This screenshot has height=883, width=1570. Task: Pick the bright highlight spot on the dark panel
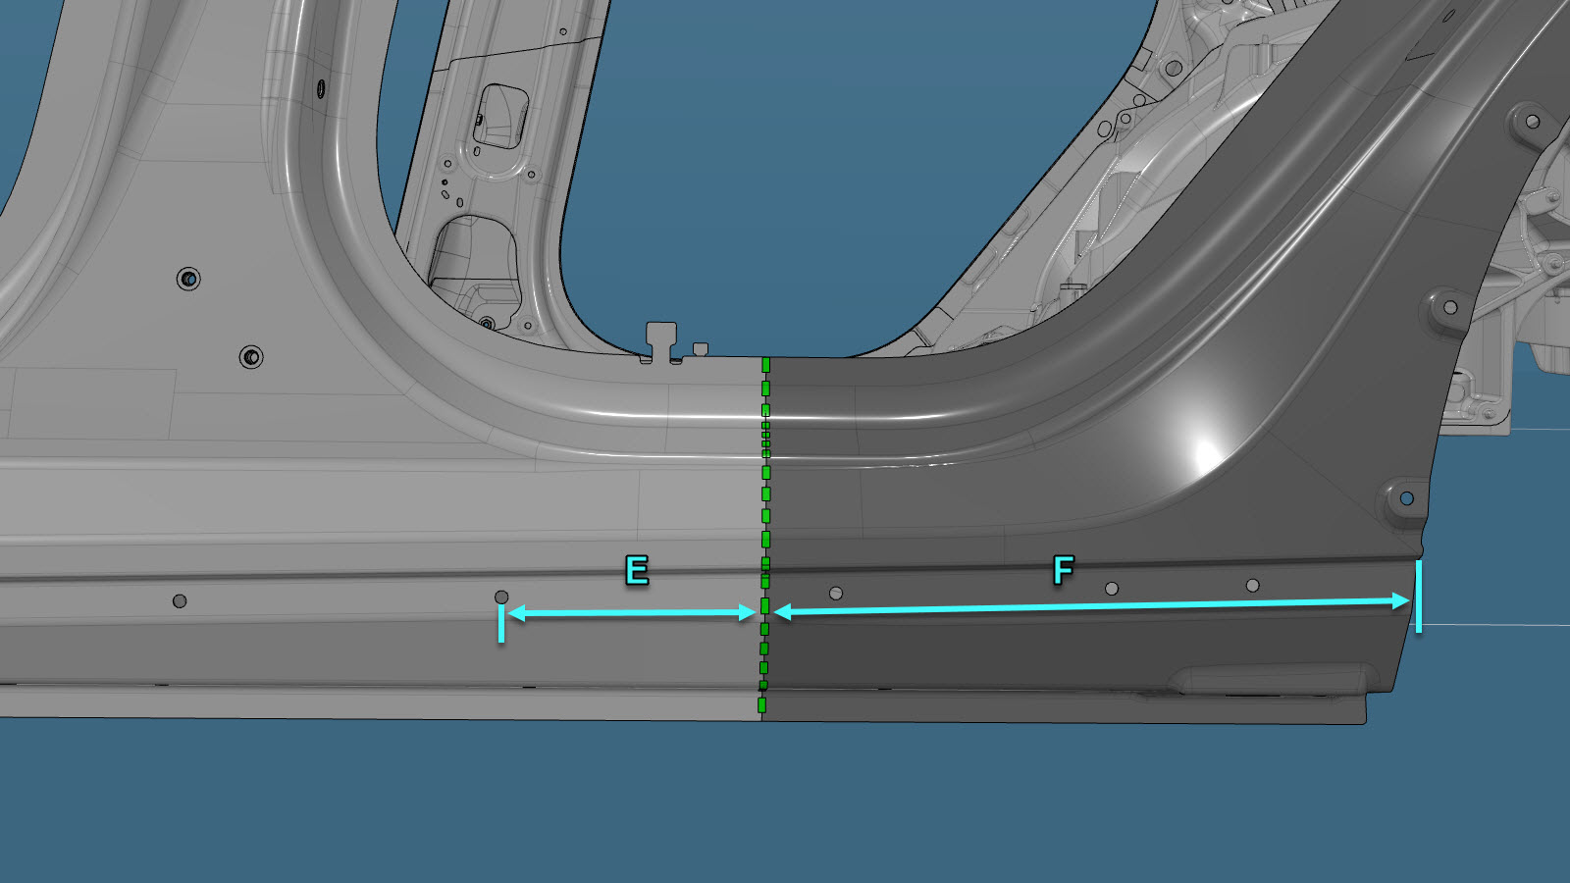point(1202,453)
